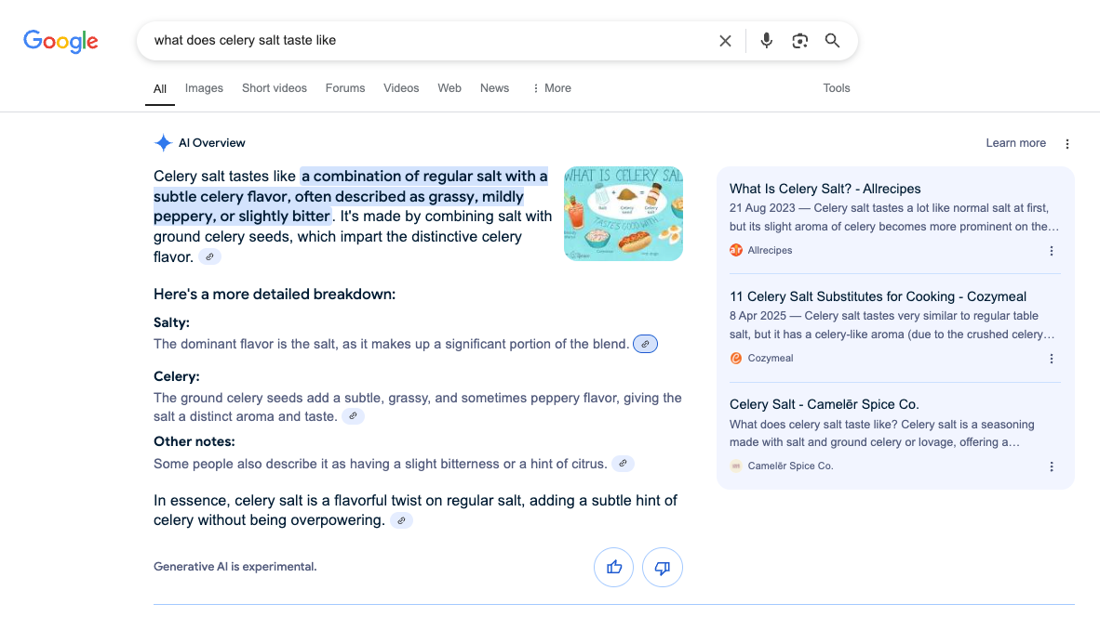The height and width of the screenshot is (617, 1100).
Task: Open the '11 Celery Salt Substitutes' result
Action: (878, 295)
